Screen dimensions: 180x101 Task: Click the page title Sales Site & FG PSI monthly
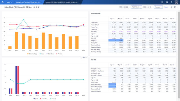coord(18,7)
